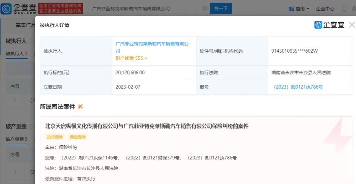This screenshot has height=184, width=356.
Task: Open the 广汽菲亚特克莱斯勒汽车销售有限公司 company link
Action: click(152, 47)
